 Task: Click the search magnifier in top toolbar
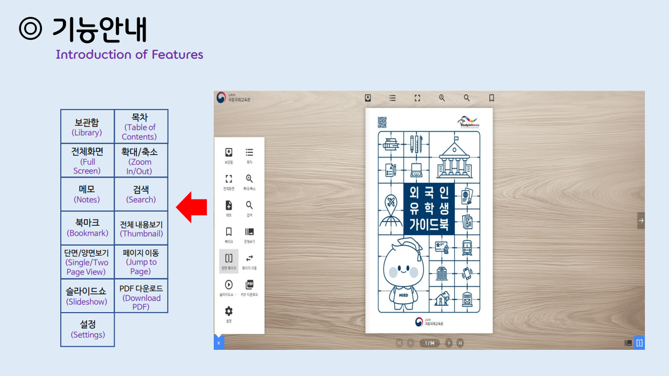click(467, 98)
